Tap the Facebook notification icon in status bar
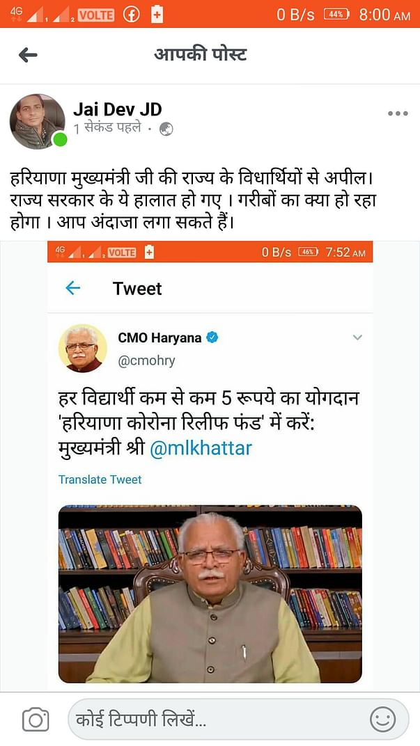This screenshot has width=420, height=746. coord(132,15)
